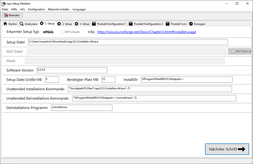Screen dimensions: 253x164
Task: Open the Konfiguration menu
Action: 36,9
